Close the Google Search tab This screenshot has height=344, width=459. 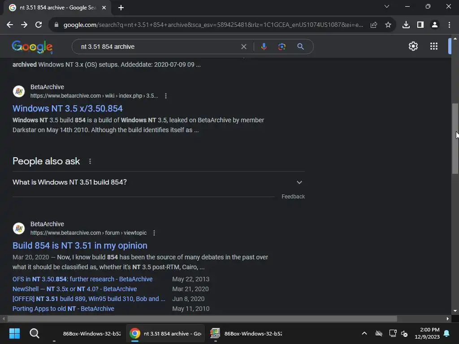click(x=104, y=8)
